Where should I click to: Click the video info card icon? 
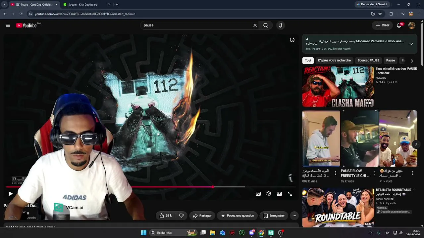coord(292,40)
